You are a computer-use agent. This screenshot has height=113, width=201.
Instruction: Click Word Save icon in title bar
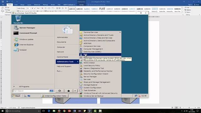click(3, 2)
